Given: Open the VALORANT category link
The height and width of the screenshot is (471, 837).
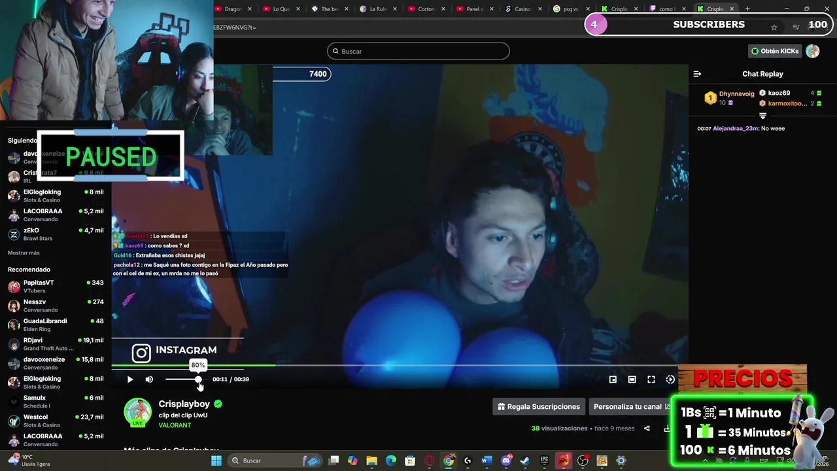Looking at the screenshot, I should click(x=175, y=425).
